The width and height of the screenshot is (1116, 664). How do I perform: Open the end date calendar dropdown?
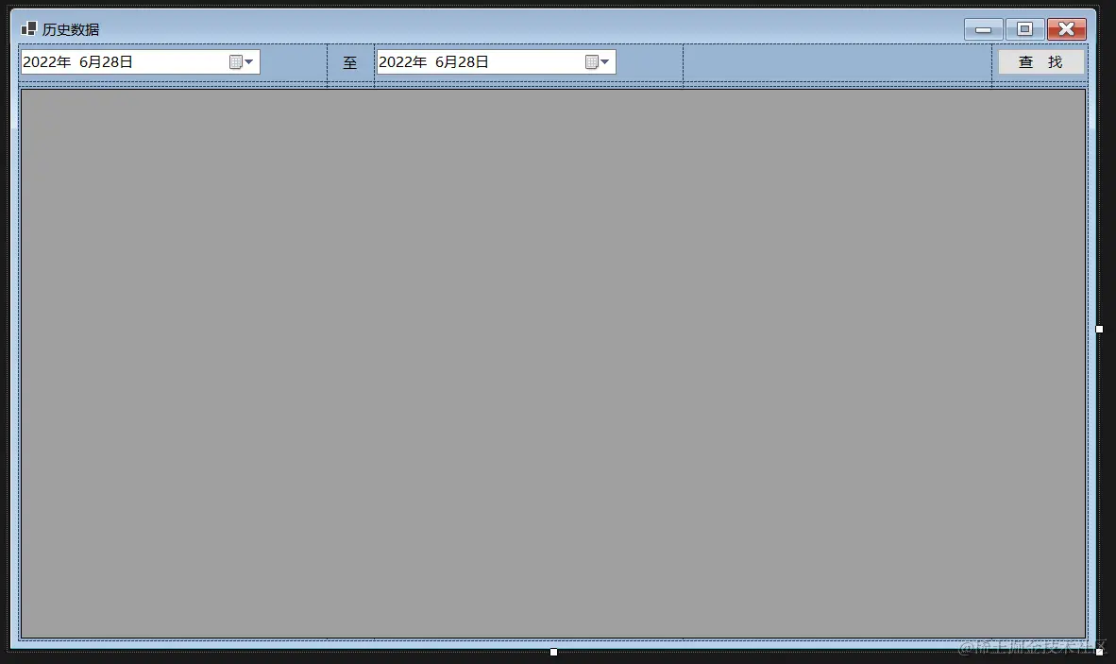coord(598,62)
